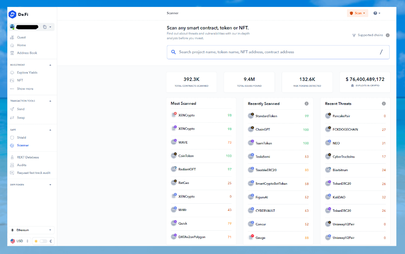Viewport: 405px width, 254px height.
Task: Expand the DeFi Token section
Action: (50, 185)
